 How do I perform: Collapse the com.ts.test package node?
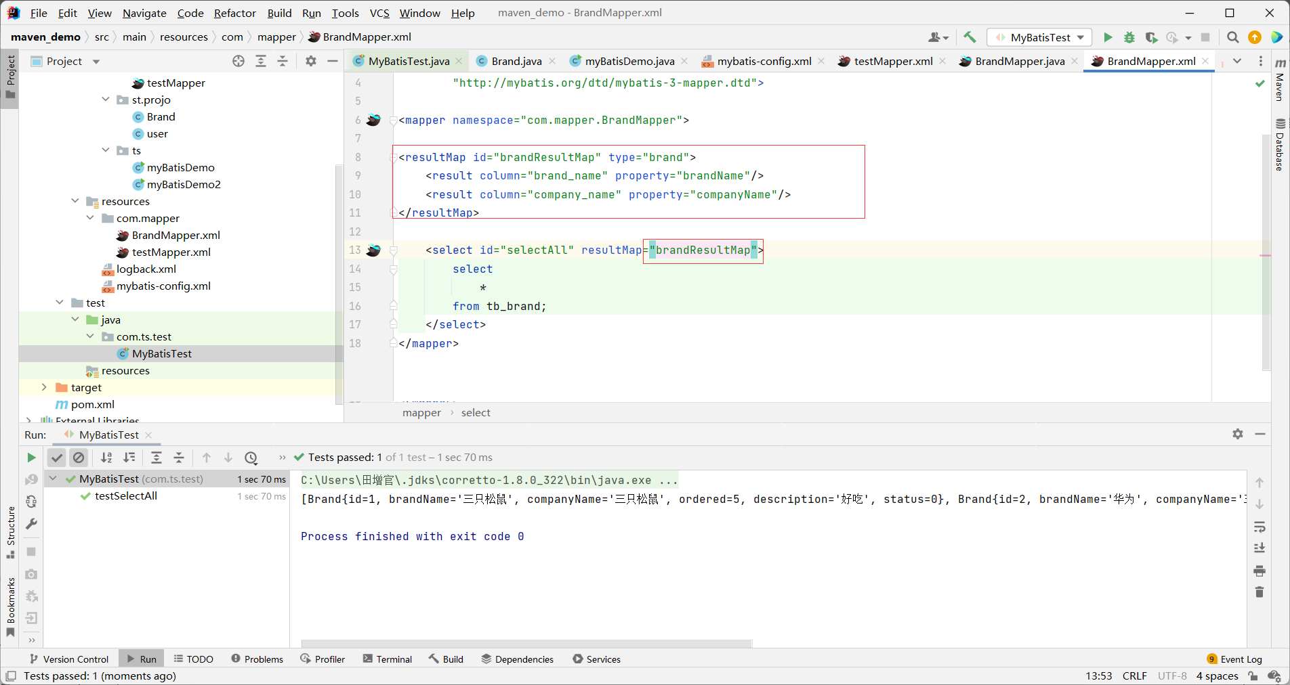pos(90,336)
